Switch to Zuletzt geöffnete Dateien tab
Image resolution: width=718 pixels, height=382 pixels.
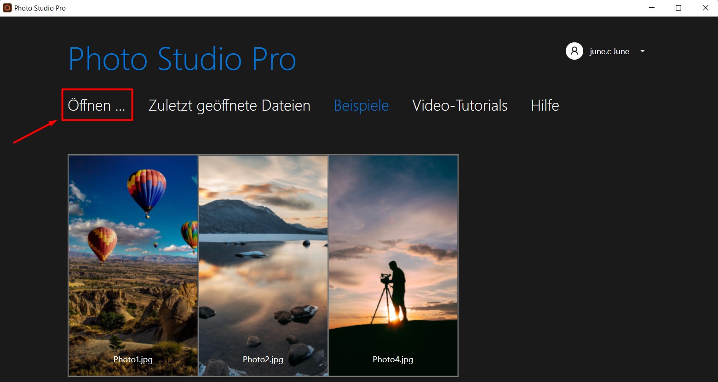click(229, 105)
